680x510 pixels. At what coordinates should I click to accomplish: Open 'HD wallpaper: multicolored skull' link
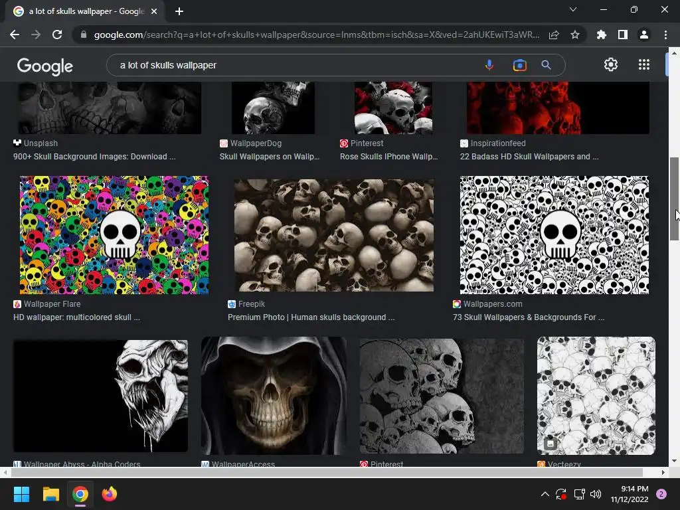point(76,317)
